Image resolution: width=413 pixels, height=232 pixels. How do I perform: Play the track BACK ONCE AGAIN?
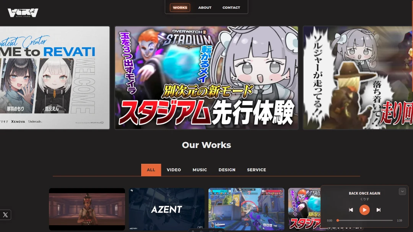(364, 210)
